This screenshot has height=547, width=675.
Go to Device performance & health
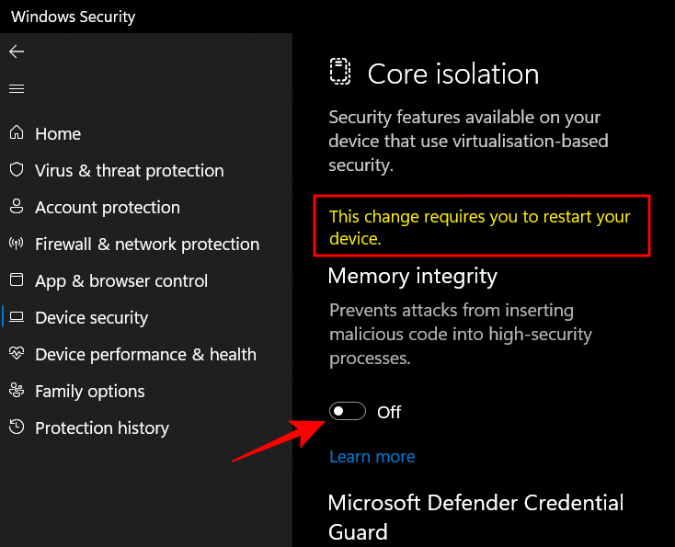pyautogui.click(x=145, y=354)
